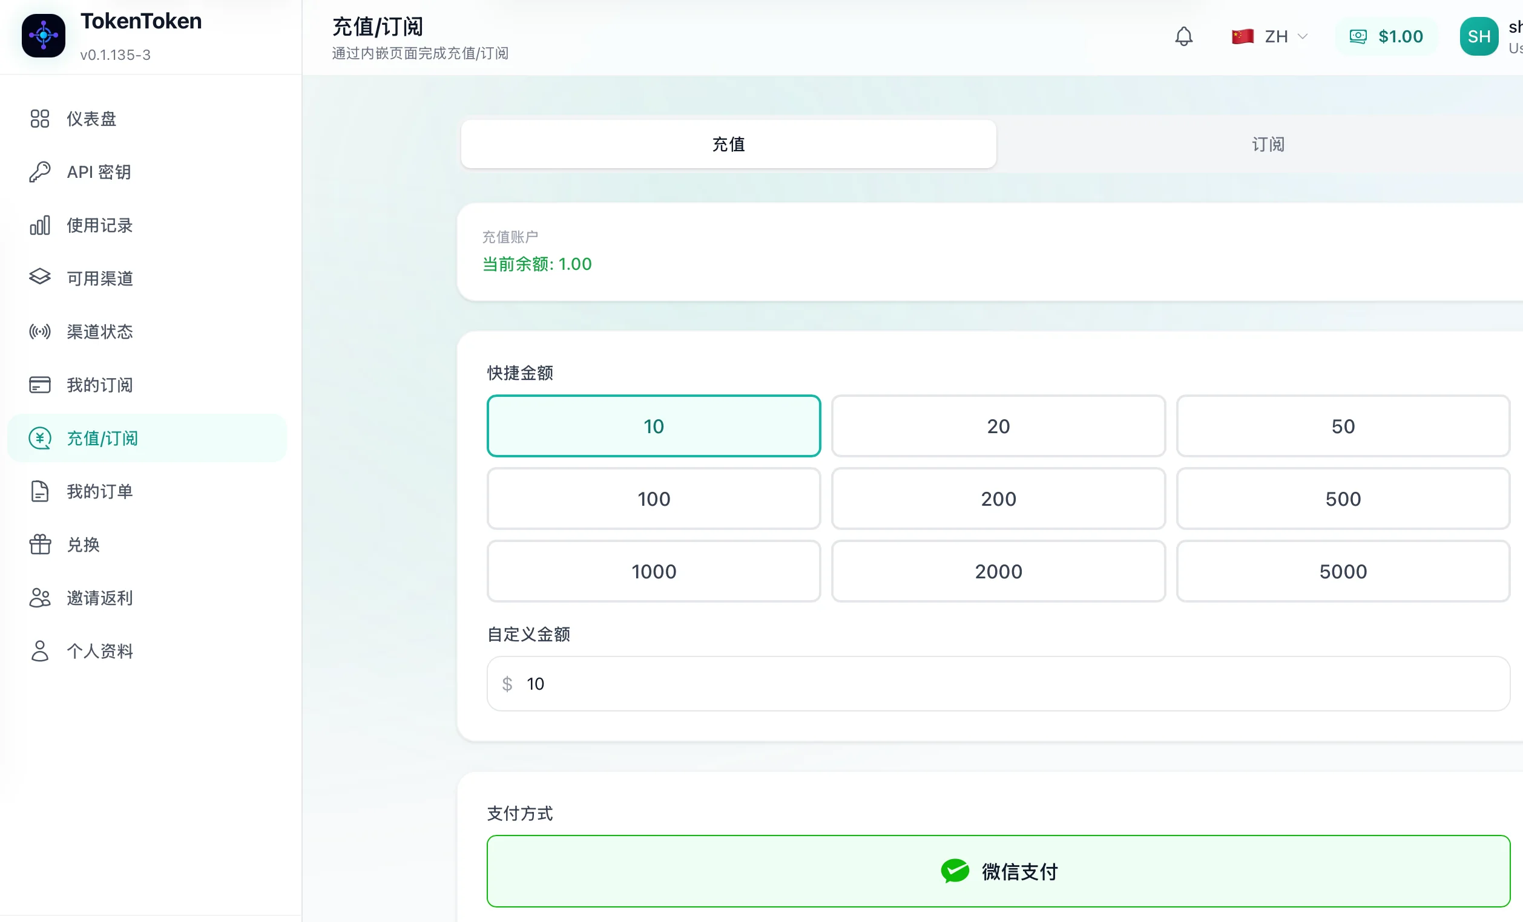Switch to the 订阅 tab
This screenshot has width=1523, height=922.
(1268, 144)
